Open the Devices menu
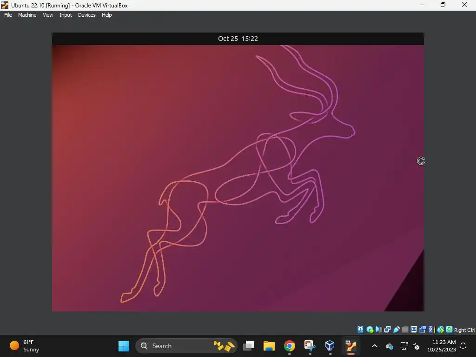The width and height of the screenshot is (476, 357). 86,15
